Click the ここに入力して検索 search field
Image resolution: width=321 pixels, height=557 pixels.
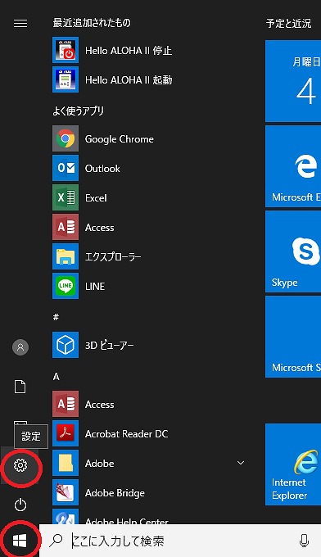[x=180, y=541]
